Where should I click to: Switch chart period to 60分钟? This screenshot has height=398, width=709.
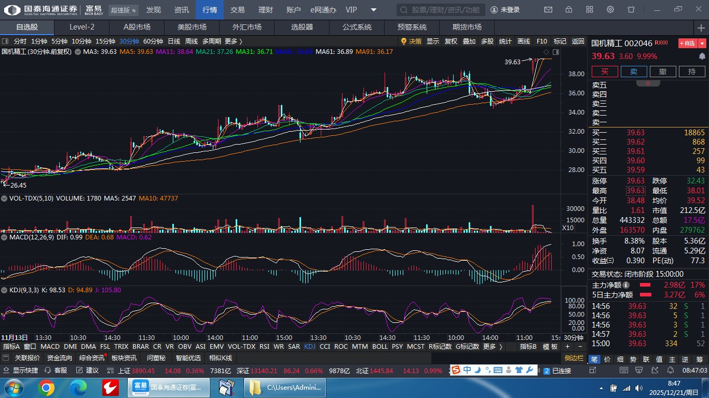pyautogui.click(x=153, y=41)
